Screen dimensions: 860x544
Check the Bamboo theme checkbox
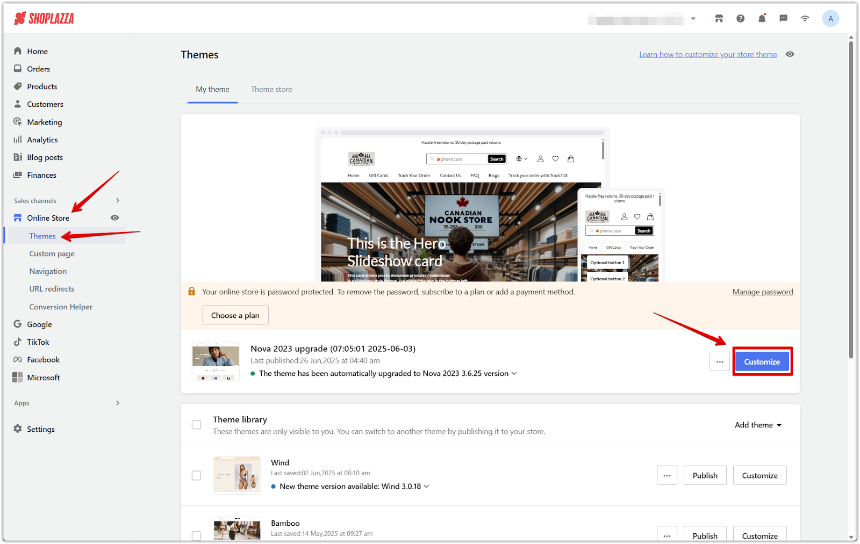click(x=197, y=536)
